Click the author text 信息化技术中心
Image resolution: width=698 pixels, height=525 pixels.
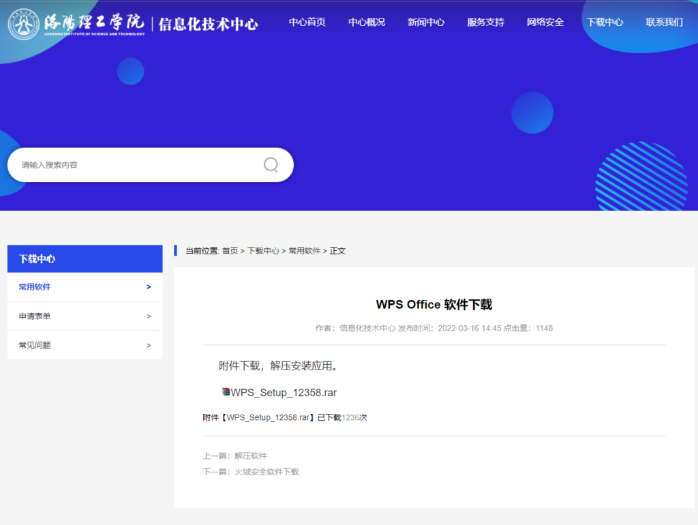click(x=367, y=328)
